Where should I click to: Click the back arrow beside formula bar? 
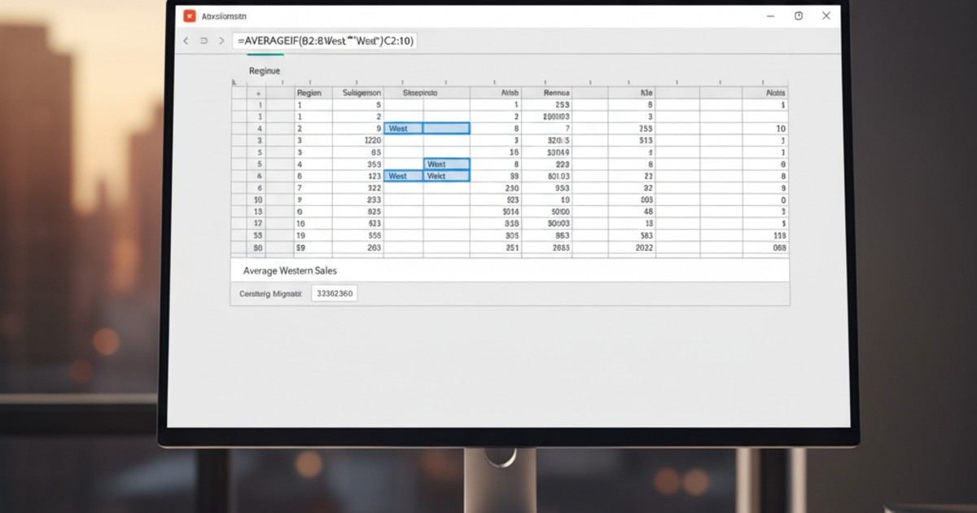click(x=186, y=41)
